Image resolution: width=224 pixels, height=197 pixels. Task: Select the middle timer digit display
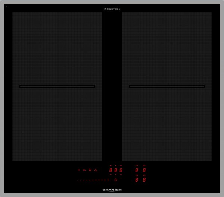[x=116, y=170]
